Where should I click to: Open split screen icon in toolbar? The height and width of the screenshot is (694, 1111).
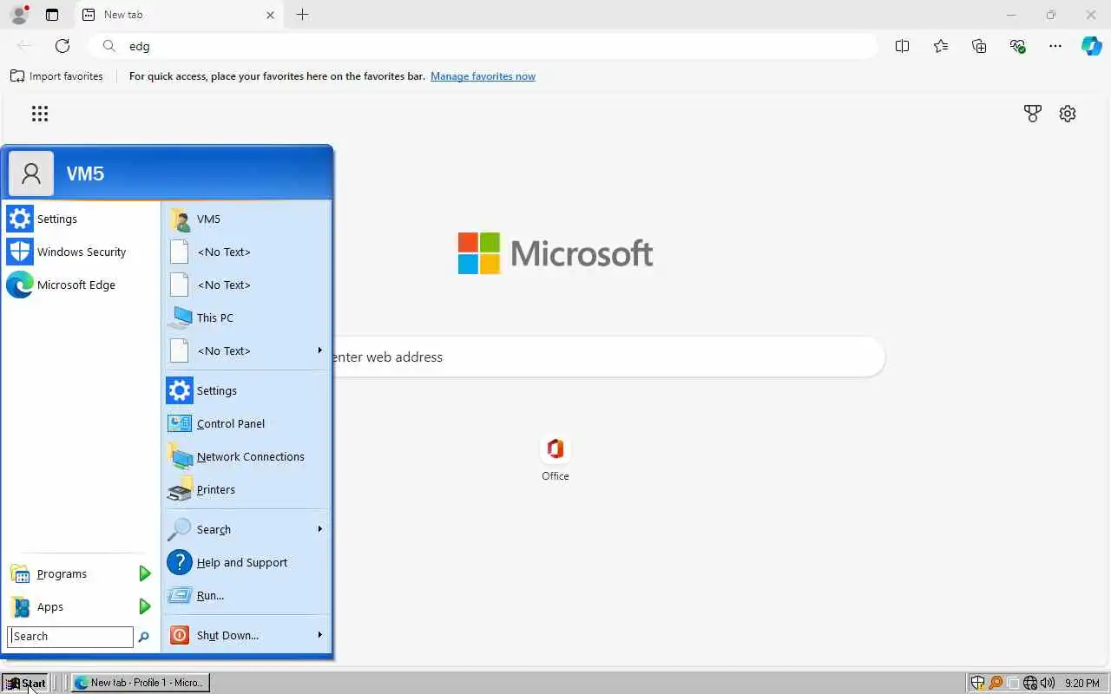tap(902, 46)
